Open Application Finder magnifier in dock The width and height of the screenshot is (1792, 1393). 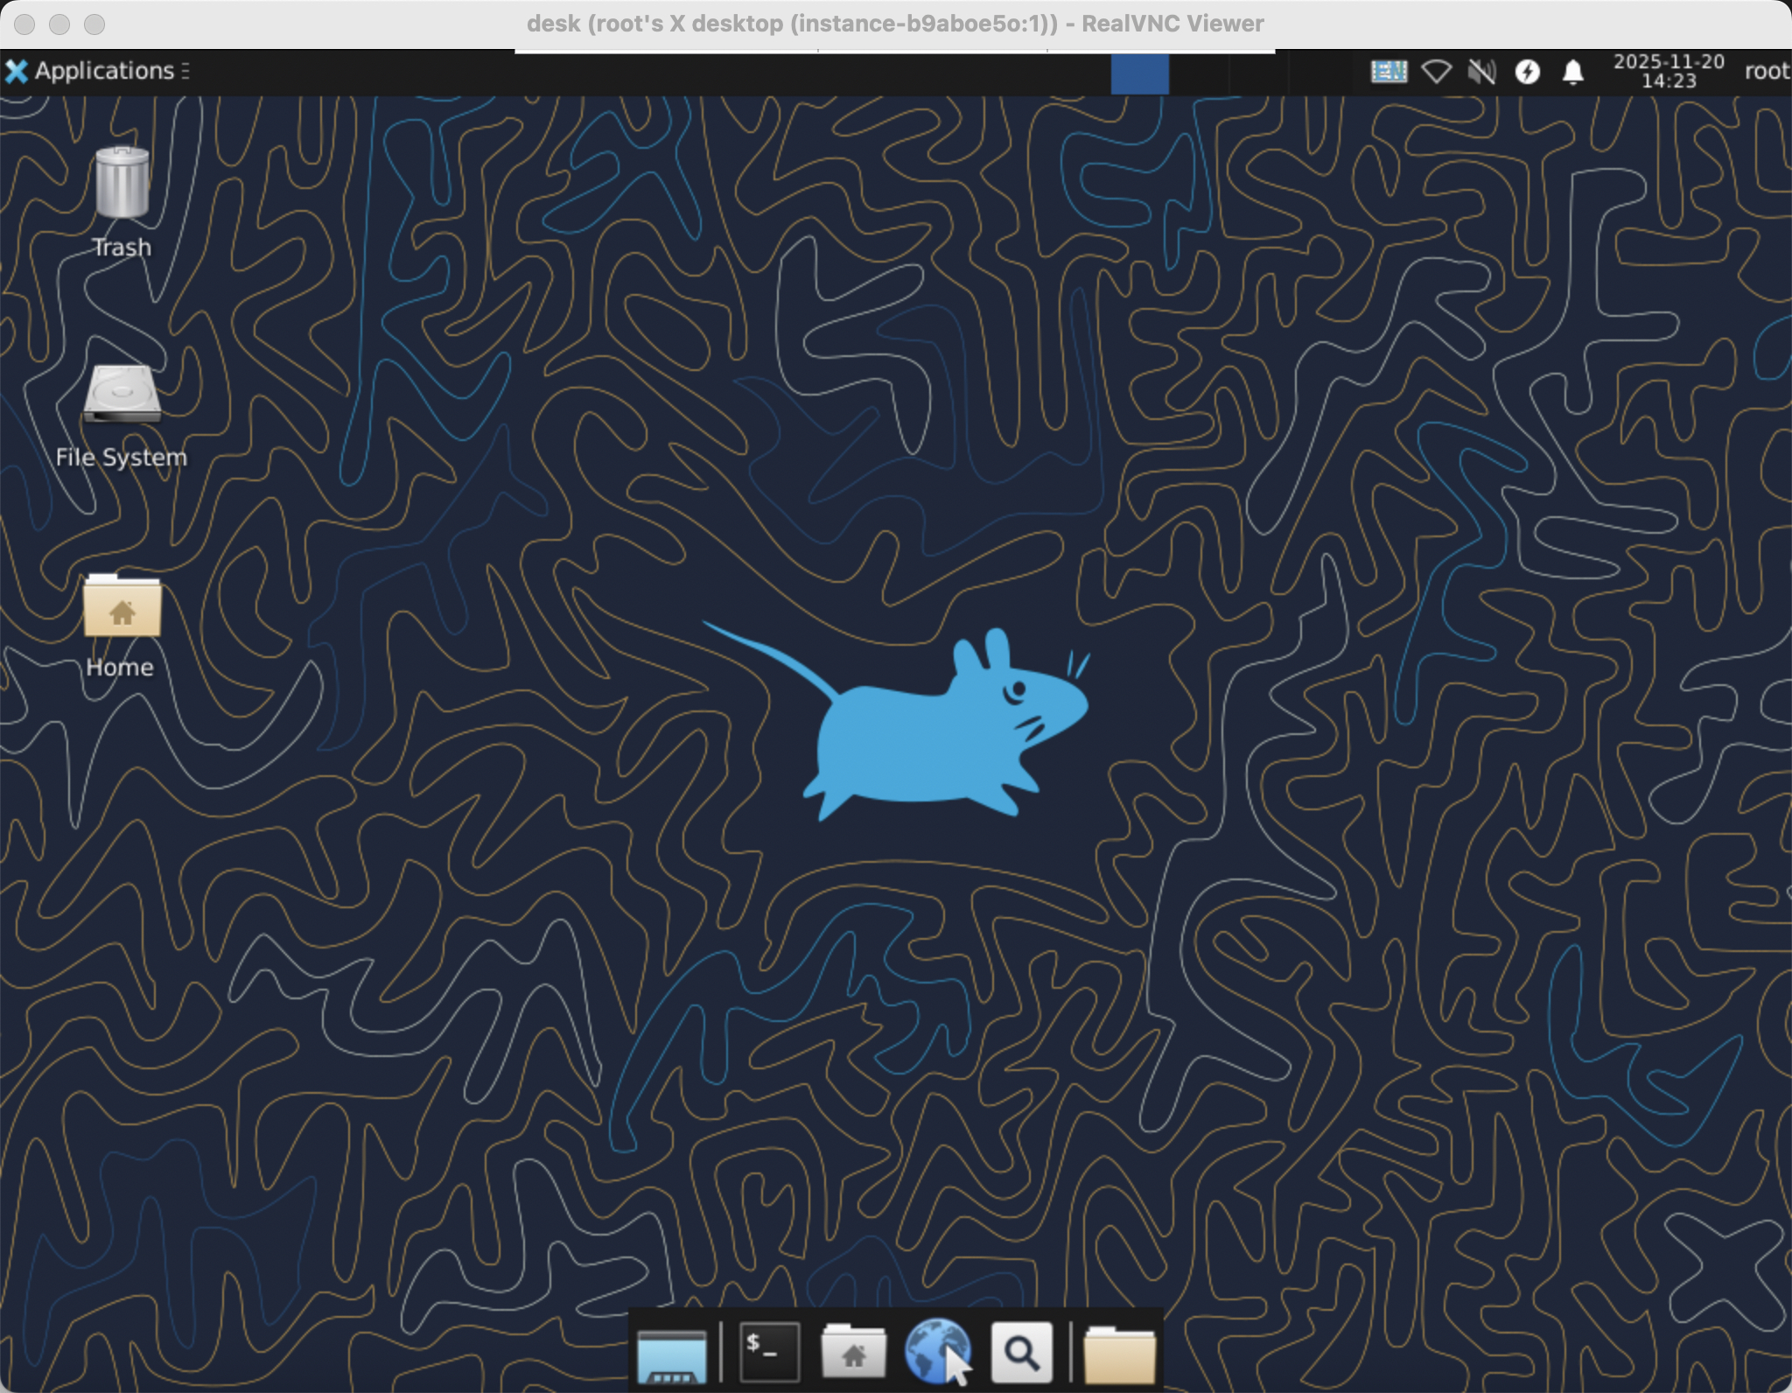1020,1351
